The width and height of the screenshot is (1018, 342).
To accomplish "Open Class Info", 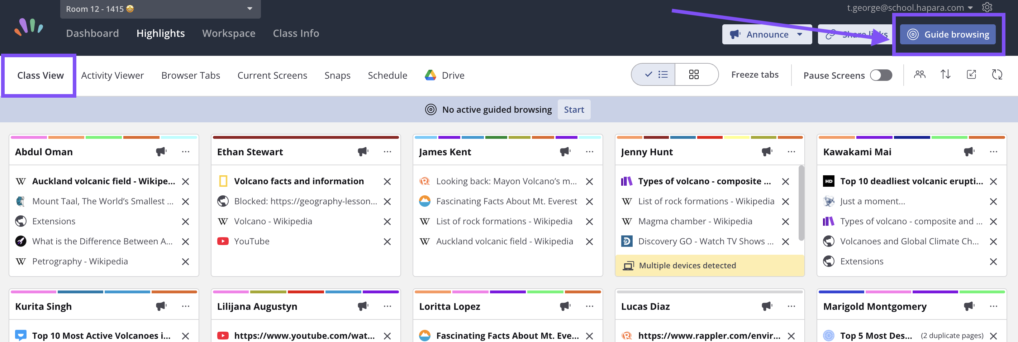I will coord(296,33).
